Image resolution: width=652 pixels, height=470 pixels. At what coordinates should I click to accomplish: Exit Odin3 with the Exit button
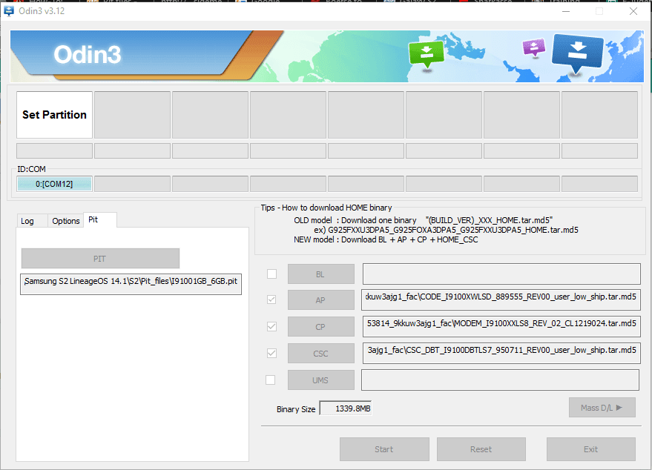[x=591, y=449]
